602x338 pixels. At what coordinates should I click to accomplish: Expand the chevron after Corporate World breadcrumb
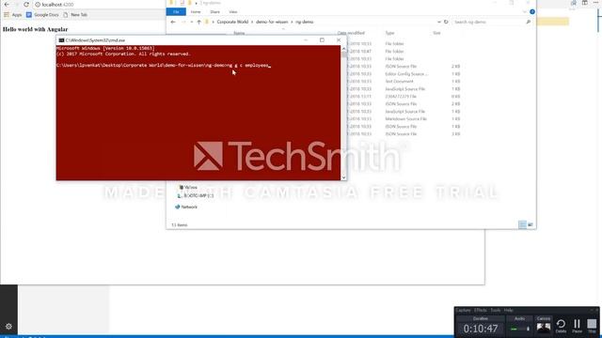[252, 22]
